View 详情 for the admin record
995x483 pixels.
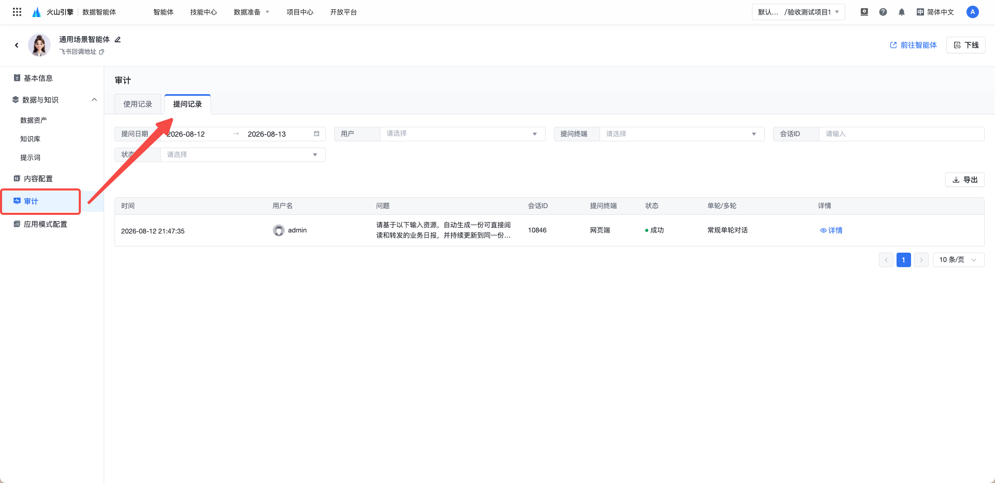point(831,230)
